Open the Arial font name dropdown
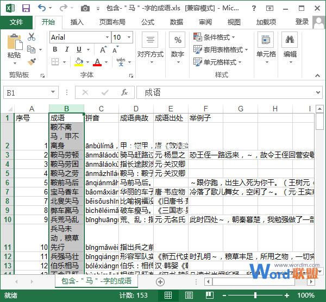This screenshot has height=302, width=326. [105, 37]
